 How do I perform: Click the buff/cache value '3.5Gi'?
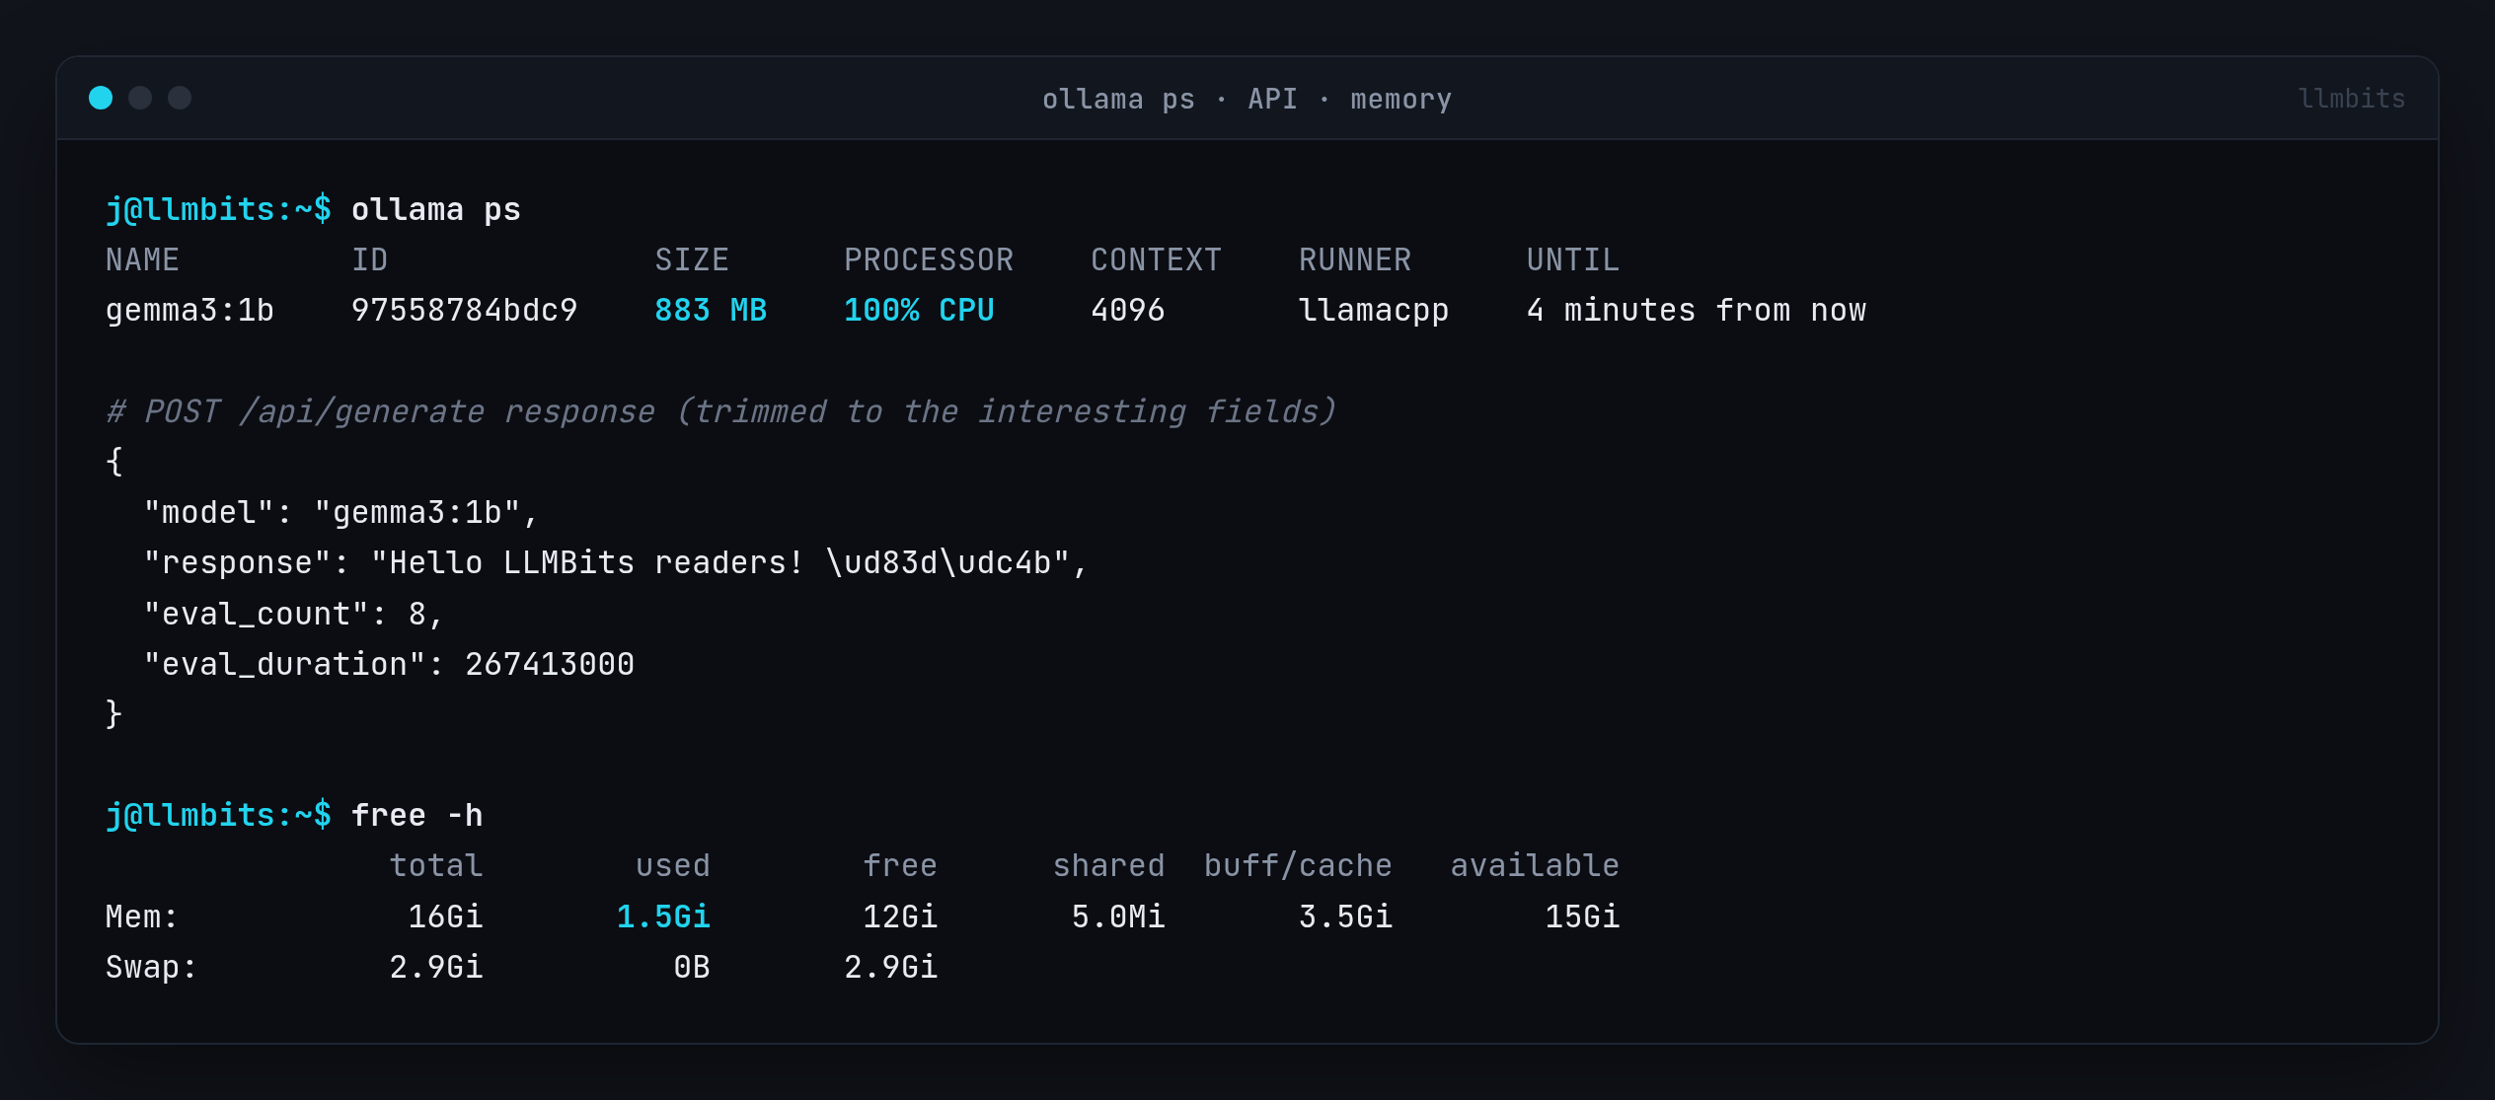(x=1345, y=917)
